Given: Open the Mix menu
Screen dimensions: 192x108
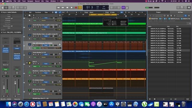Looking at the screenshot, I should pos(42,1).
